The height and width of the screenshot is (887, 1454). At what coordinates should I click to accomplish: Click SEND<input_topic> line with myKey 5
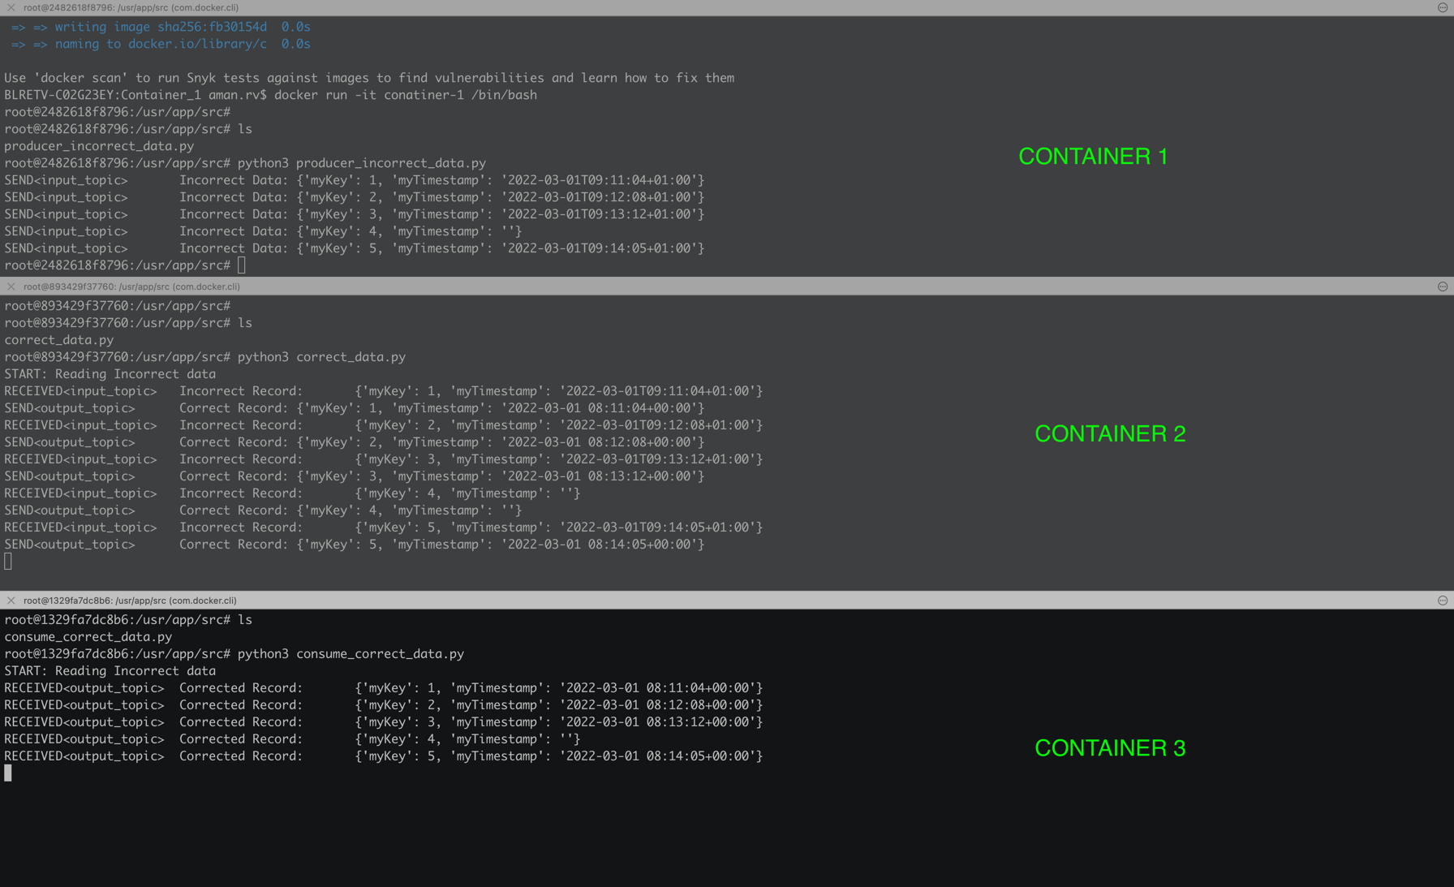[355, 248]
